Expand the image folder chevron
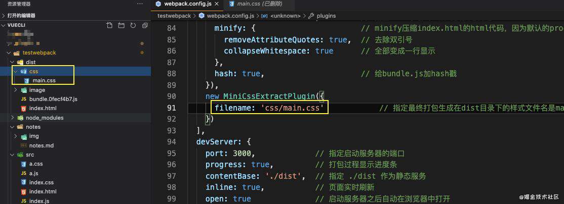Viewport: 564px width, 204px height. pyautogui.click(x=16, y=90)
